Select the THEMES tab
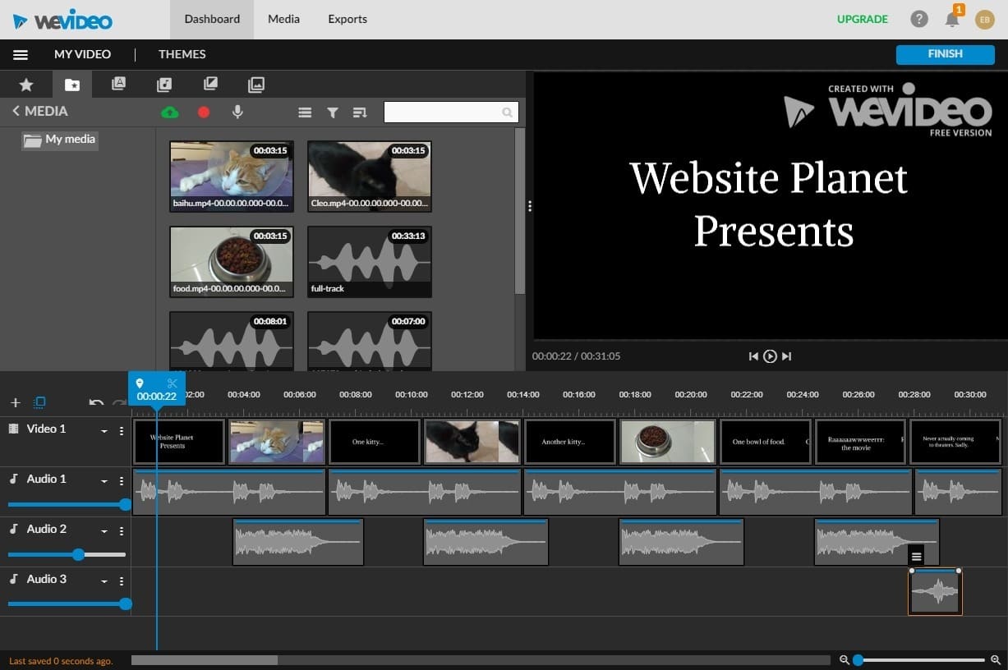 tap(182, 54)
